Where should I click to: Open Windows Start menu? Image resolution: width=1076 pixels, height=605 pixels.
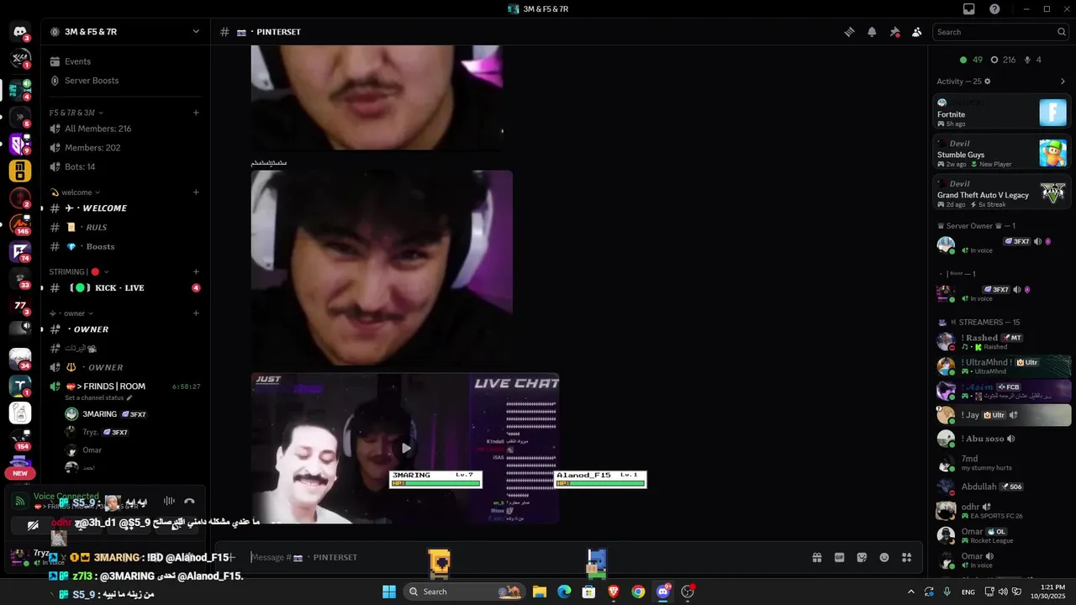click(x=389, y=592)
